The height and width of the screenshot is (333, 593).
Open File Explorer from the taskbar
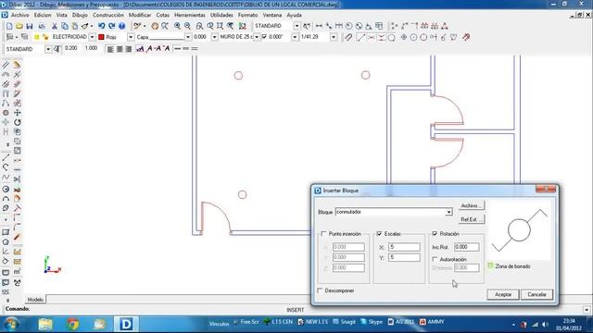[x=45, y=324]
